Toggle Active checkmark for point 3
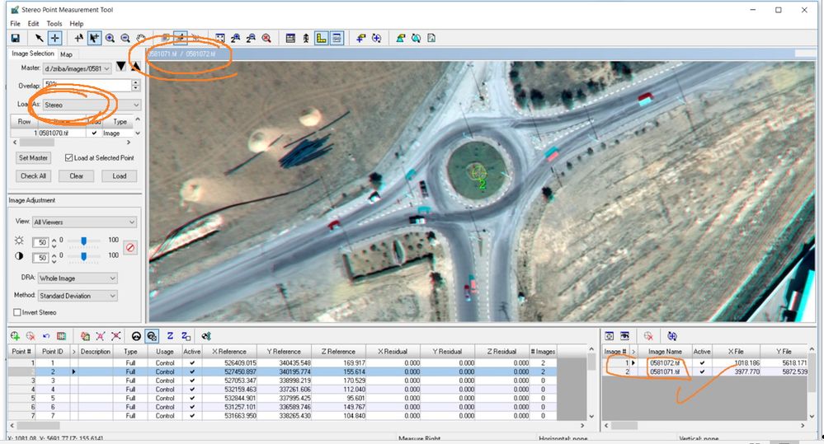The height and width of the screenshot is (444, 824). coord(192,381)
